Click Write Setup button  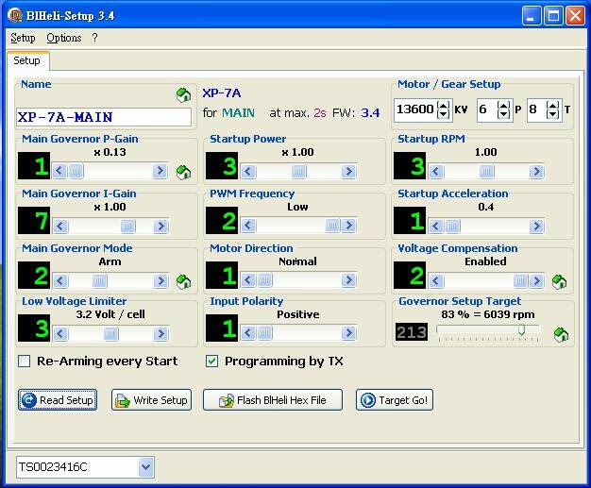151,400
